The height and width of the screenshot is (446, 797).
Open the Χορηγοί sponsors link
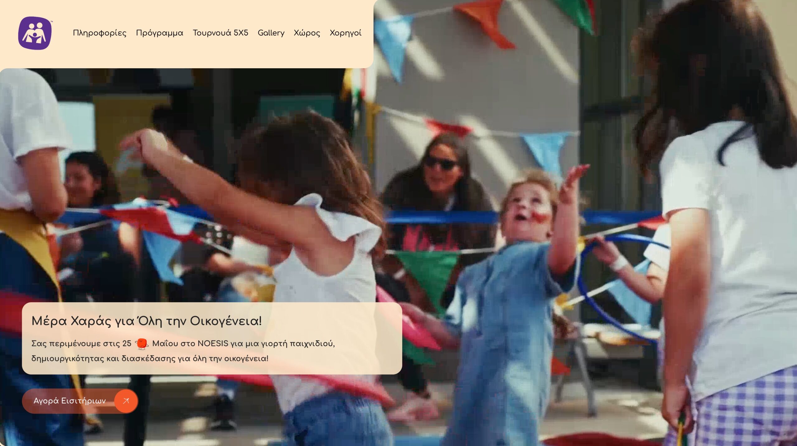pyautogui.click(x=345, y=33)
